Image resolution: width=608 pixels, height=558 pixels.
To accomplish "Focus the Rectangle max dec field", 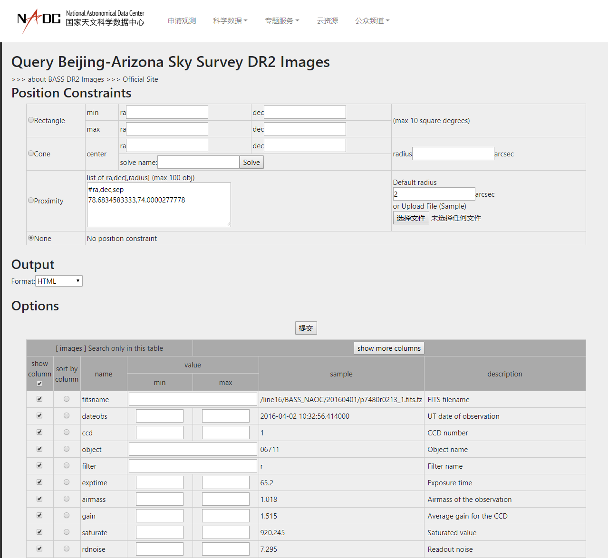I will coord(305,129).
